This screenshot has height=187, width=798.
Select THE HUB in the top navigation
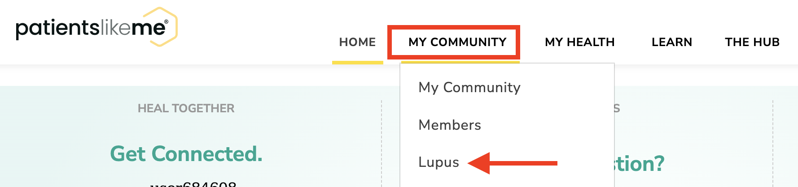752,42
